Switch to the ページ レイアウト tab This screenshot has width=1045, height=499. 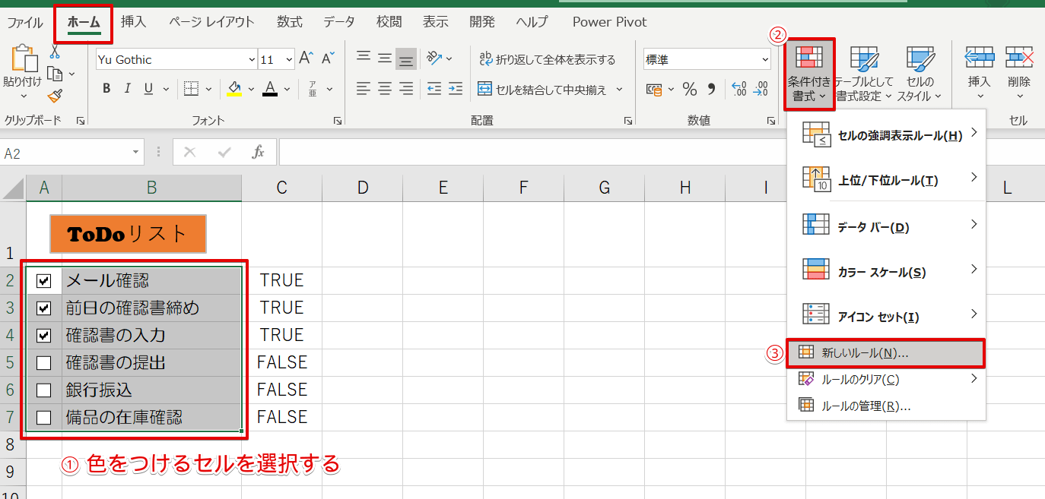(211, 22)
